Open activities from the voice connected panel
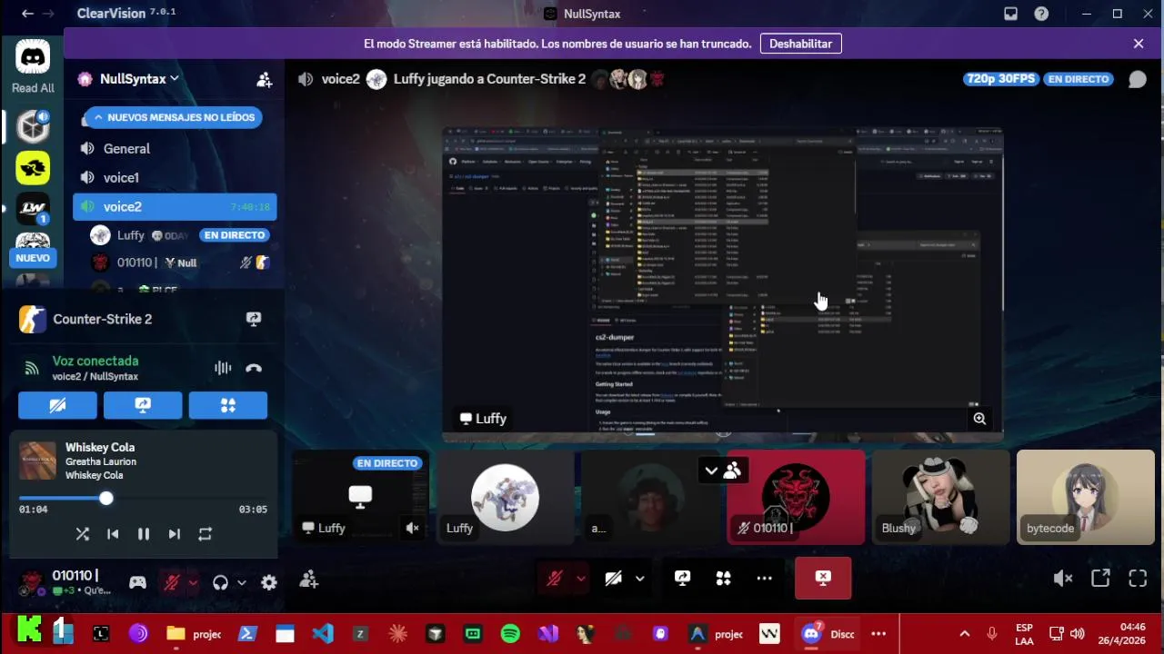The image size is (1164, 654). (228, 406)
